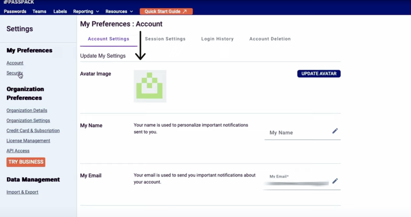411x217 pixels.
Task: Go to Credit Card & Subscription
Action: (33, 130)
